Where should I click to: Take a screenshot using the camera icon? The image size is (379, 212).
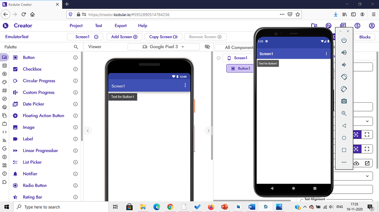click(x=343, y=101)
